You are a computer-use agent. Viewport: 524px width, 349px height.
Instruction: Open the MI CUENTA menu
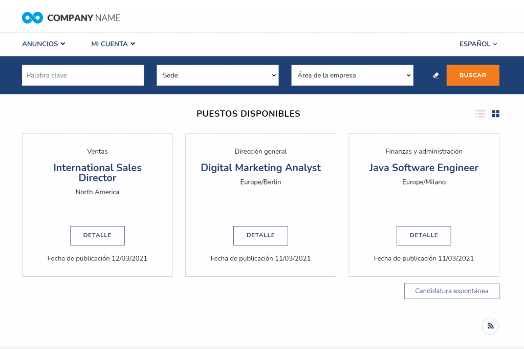113,44
